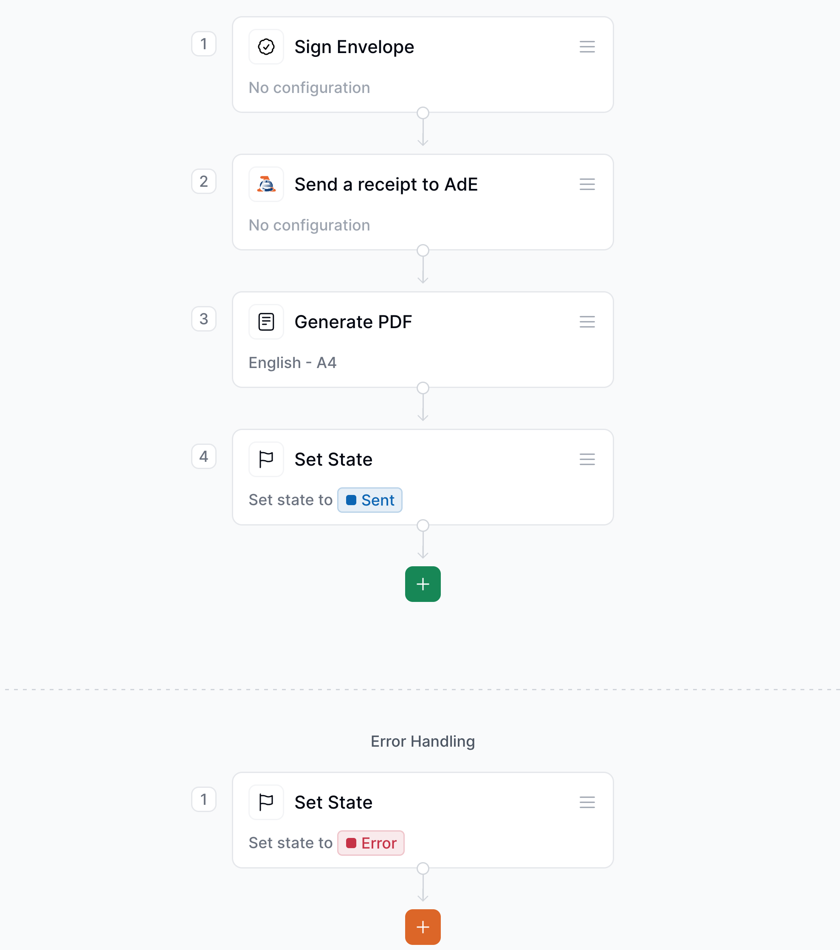This screenshot has width=840, height=950.
Task: Click the flag icon on Set State step 4
Action: (266, 459)
